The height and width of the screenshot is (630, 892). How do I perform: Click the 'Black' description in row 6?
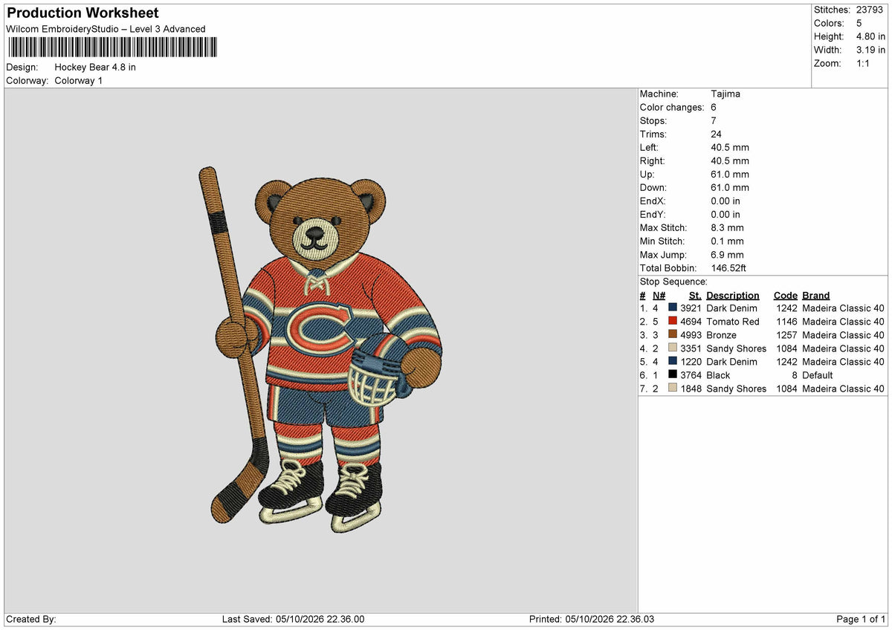(x=718, y=375)
